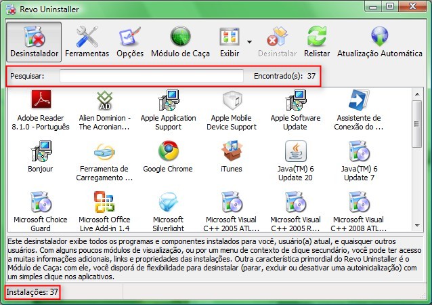Select Microsoft Visual C++ 2005 ATL icon
The width and height of the screenshot is (432, 305).
click(232, 202)
